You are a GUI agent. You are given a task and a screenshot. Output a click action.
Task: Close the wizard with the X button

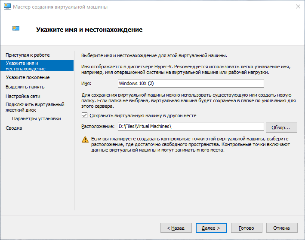click(x=298, y=6)
